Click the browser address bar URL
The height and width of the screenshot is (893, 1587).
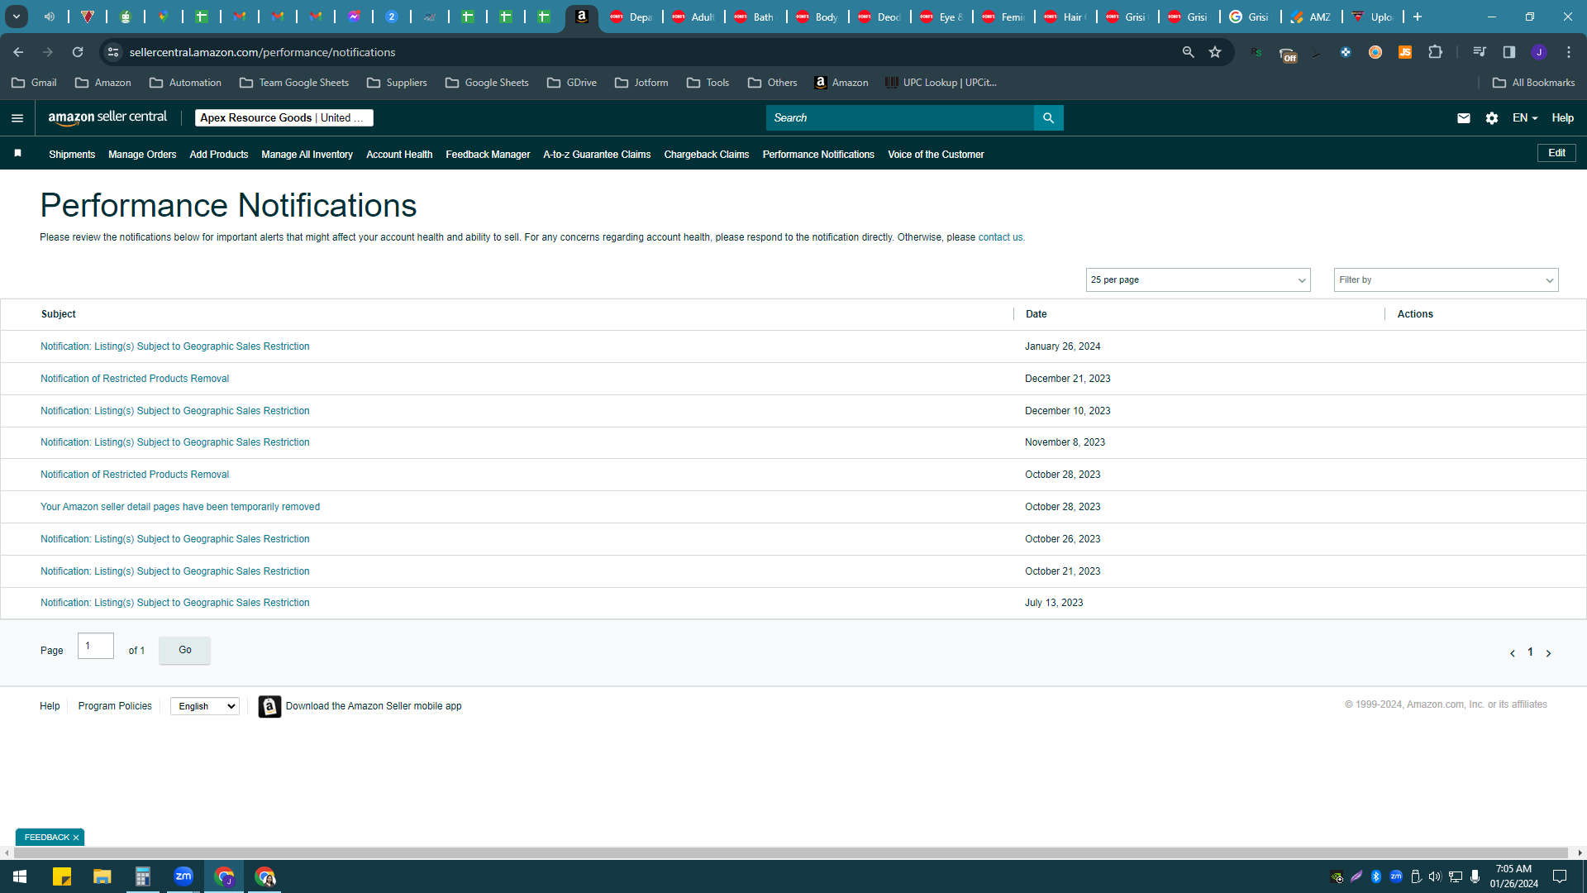[262, 52]
